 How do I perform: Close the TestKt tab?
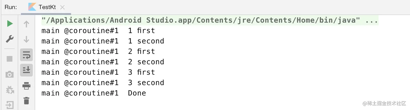tap(62, 7)
